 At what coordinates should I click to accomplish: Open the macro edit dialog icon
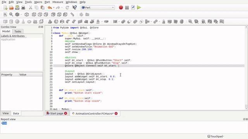tap(133, 7)
